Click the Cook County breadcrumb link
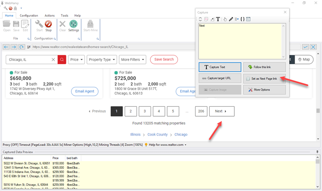The image size is (322, 191). click(157, 134)
